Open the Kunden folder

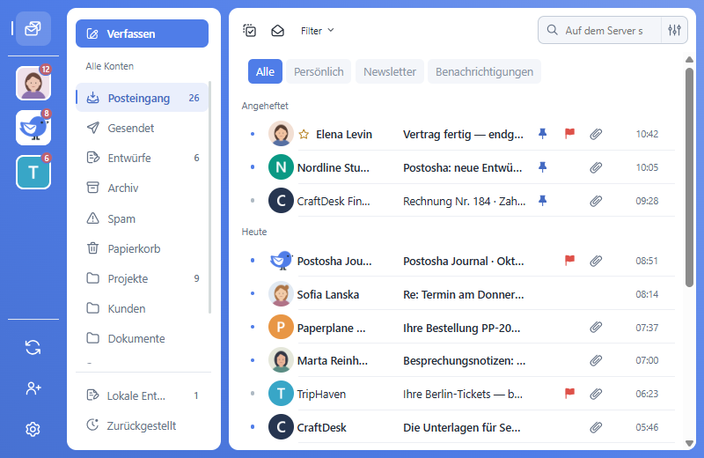click(x=142, y=309)
